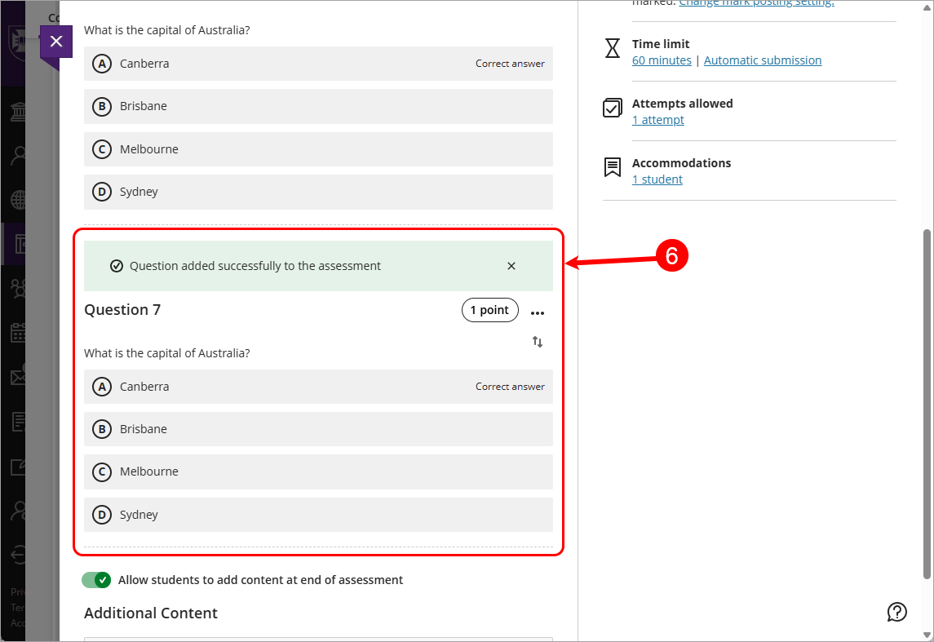Open Question 7 more options menu
The height and width of the screenshot is (642, 934).
[538, 312]
